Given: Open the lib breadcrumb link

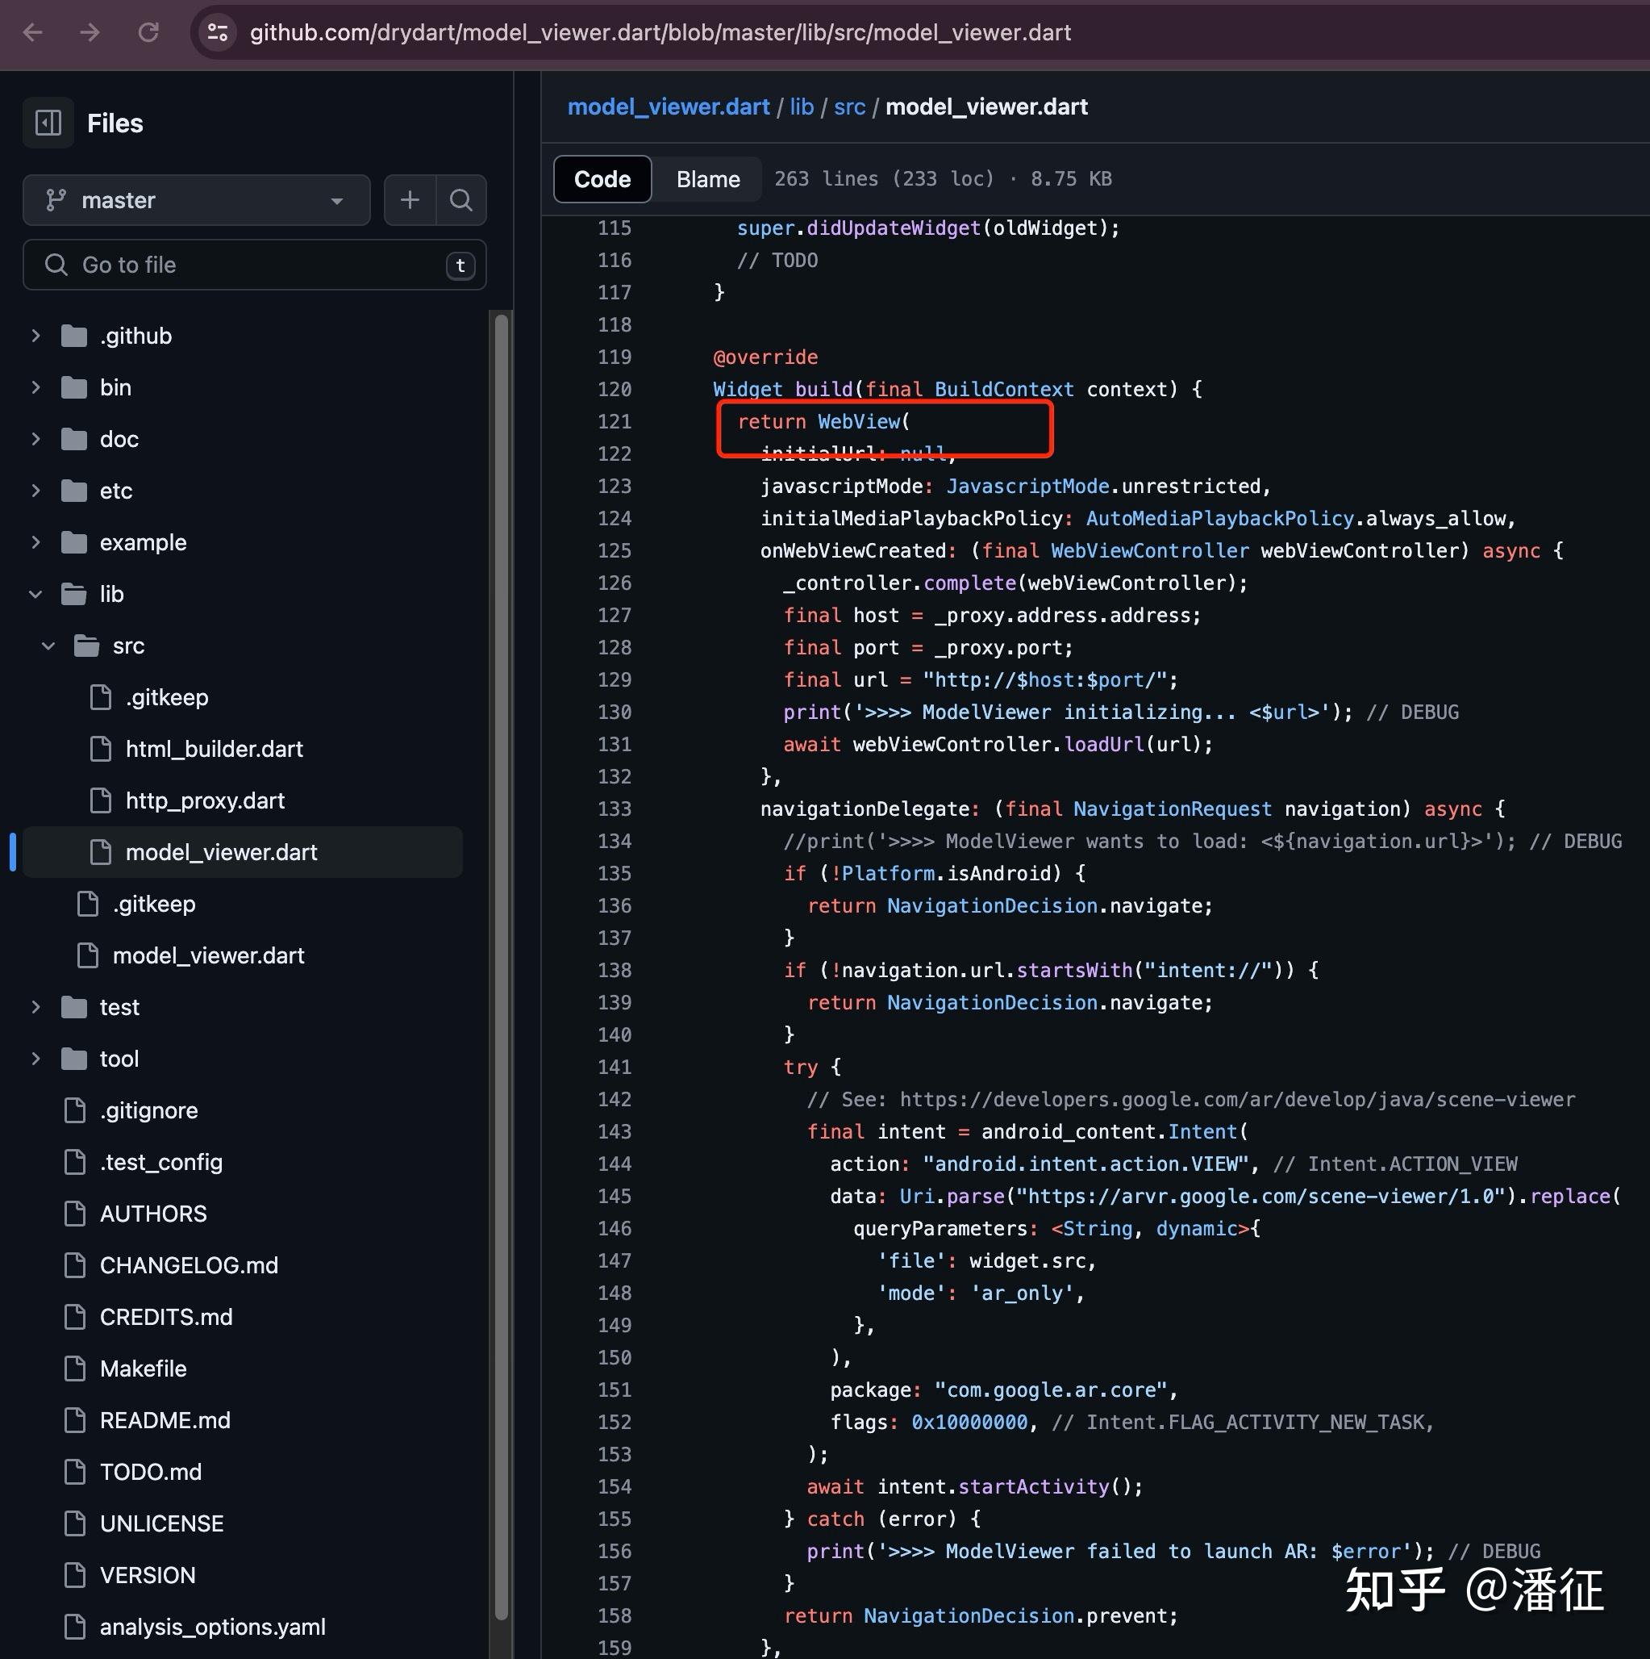Looking at the screenshot, I should tap(802, 107).
